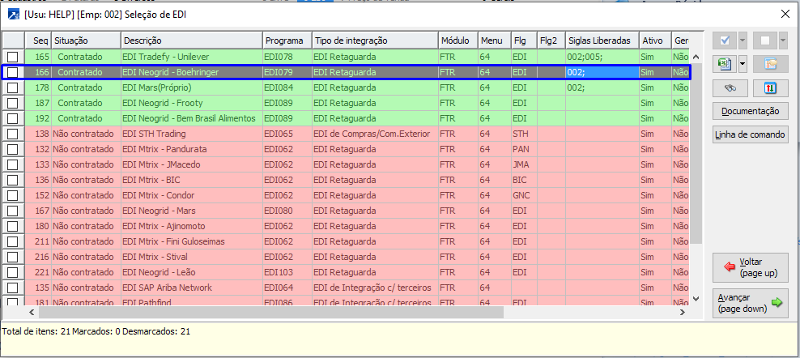
Task: Check the box for EDI Neogrid - Mars
Action: pos(13,211)
